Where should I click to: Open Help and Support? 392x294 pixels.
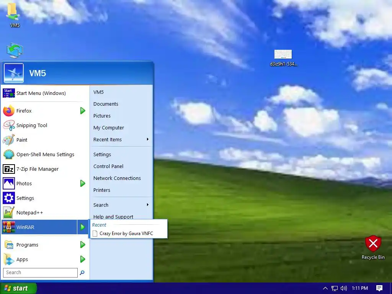click(121, 216)
